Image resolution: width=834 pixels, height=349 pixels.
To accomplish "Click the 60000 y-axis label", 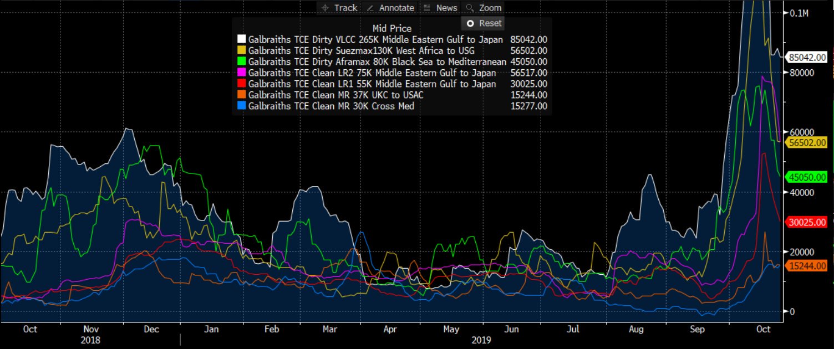I will click(801, 132).
